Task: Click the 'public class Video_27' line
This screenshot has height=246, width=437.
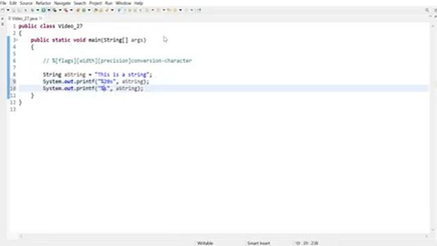Action: [51, 26]
